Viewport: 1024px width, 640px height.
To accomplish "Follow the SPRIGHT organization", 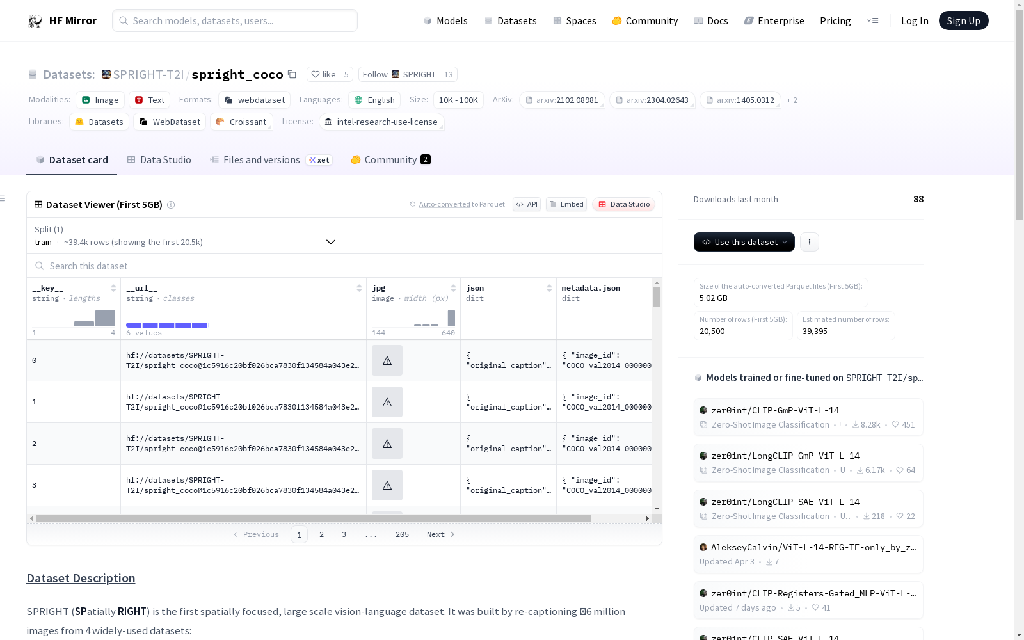I will [399, 74].
